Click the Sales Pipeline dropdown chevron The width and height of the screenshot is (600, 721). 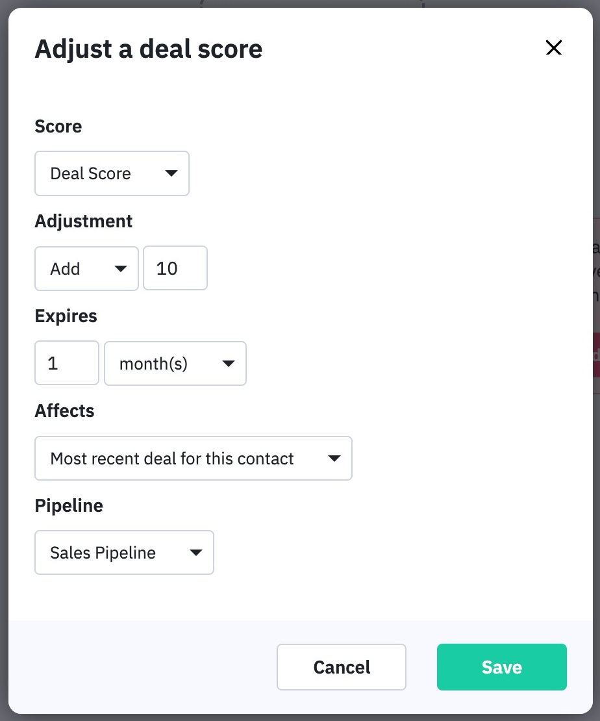196,553
